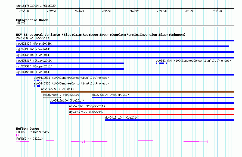Viewport: 242px width, 157px height.
Task: Select the red dgv3417n100 loss bar
Action: (x=152, y=115)
